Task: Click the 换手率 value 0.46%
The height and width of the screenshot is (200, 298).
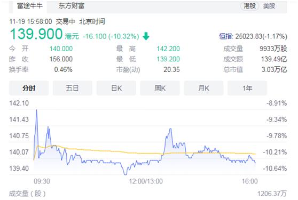Action: point(64,70)
